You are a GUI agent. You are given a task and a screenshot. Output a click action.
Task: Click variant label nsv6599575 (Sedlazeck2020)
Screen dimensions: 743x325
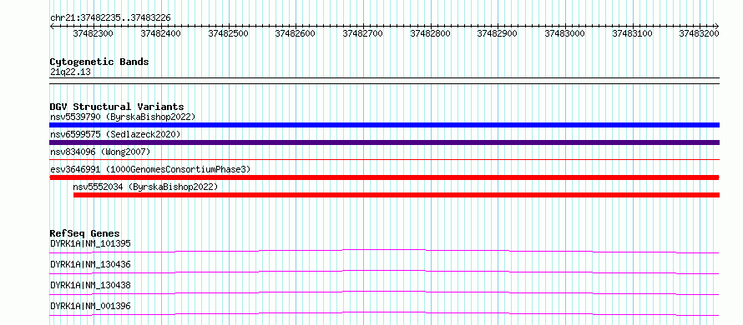tap(115, 134)
